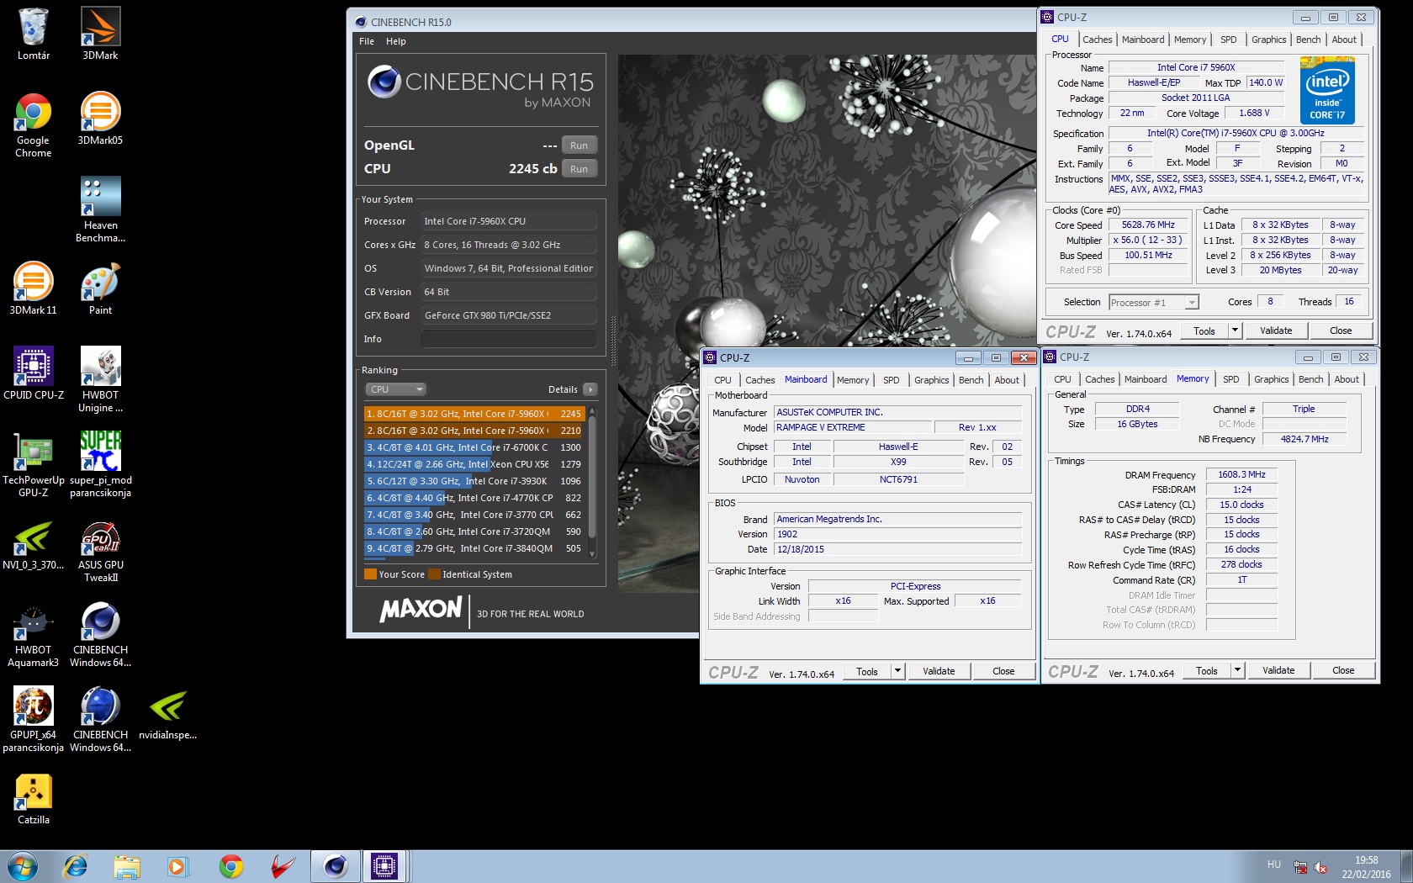The height and width of the screenshot is (883, 1413).
Task: Click the HU language indicator in tray
Action: pyautogui.click(x=1274, y=864)
